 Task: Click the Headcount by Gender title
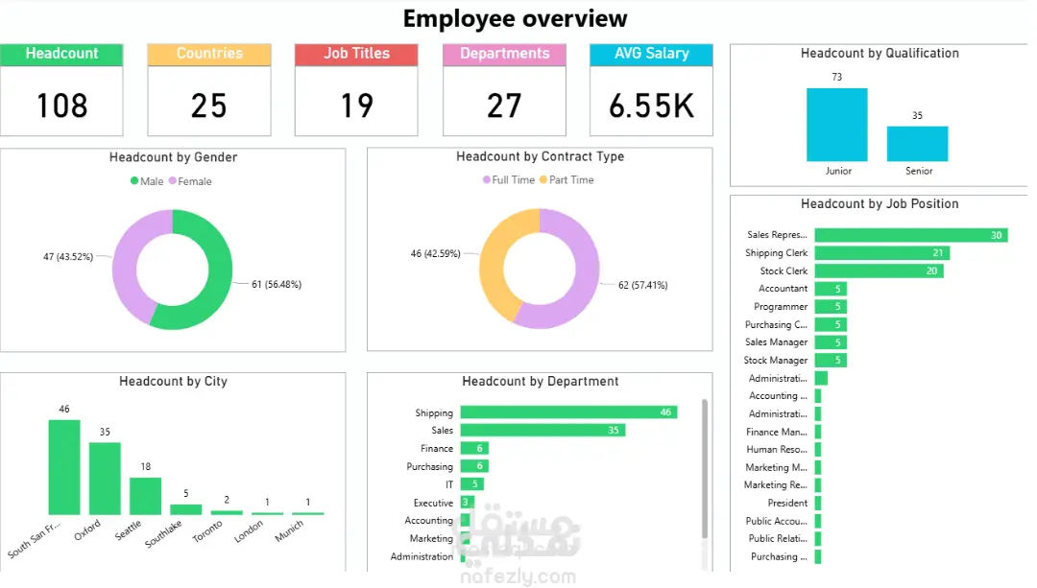pyautogui.click(x=173, y=157)
